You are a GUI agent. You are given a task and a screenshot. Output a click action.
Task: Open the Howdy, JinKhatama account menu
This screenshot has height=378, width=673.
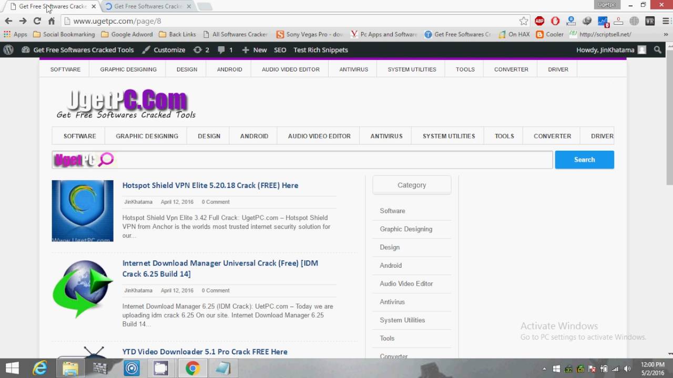click(611, 50)
